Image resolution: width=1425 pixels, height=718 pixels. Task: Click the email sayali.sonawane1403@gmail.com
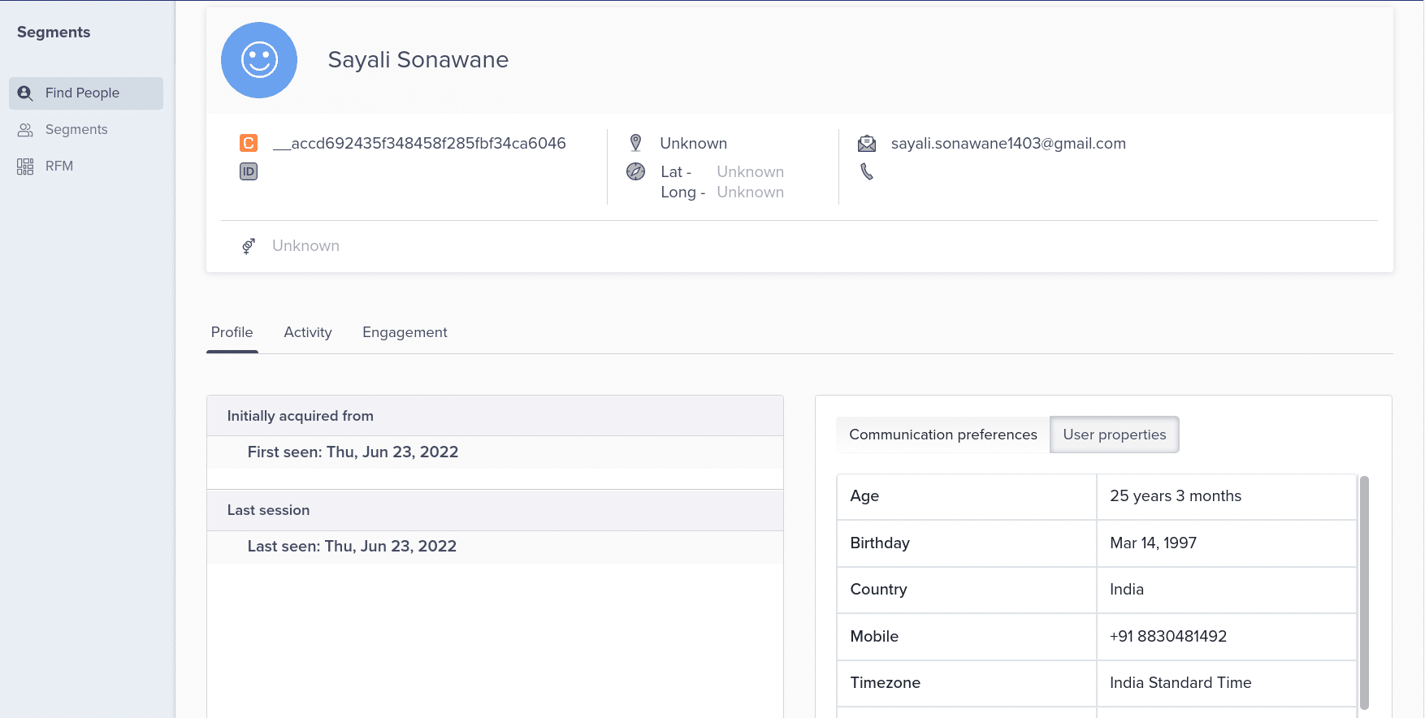(x=1008, y=144)
